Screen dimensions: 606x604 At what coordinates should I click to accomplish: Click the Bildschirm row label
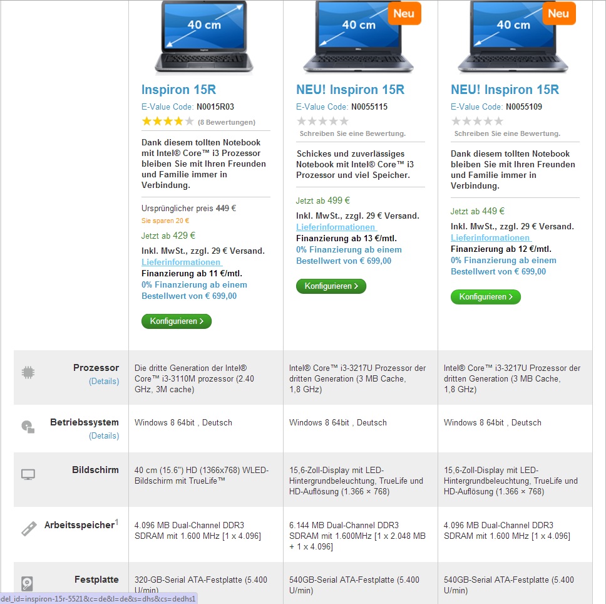point(95,470)
